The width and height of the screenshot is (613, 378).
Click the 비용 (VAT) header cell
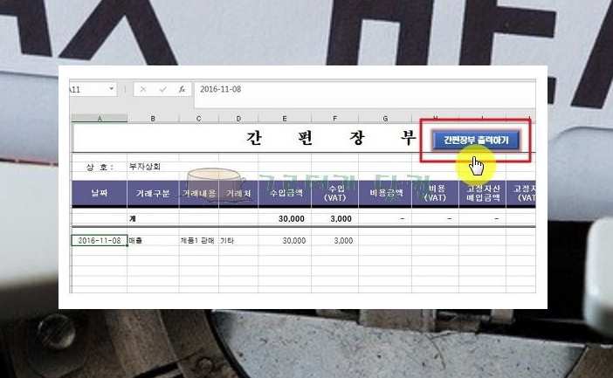[x=435, y=193]
